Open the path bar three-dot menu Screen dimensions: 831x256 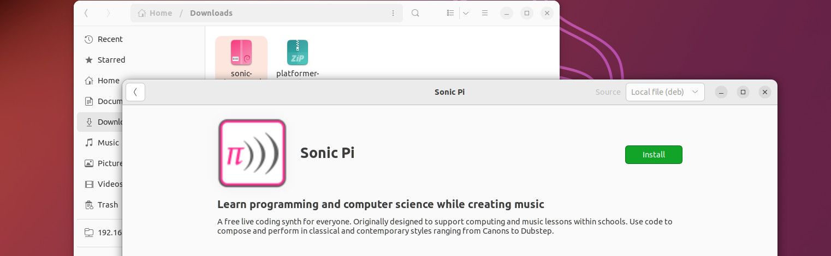393,13
